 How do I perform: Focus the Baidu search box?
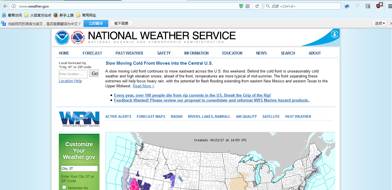pyautogui.click(x=302, y=6)
